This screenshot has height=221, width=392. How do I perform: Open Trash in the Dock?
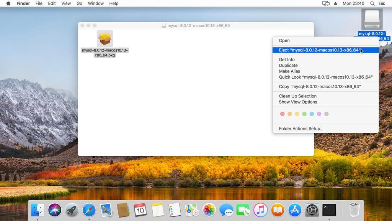coord(354,210)
